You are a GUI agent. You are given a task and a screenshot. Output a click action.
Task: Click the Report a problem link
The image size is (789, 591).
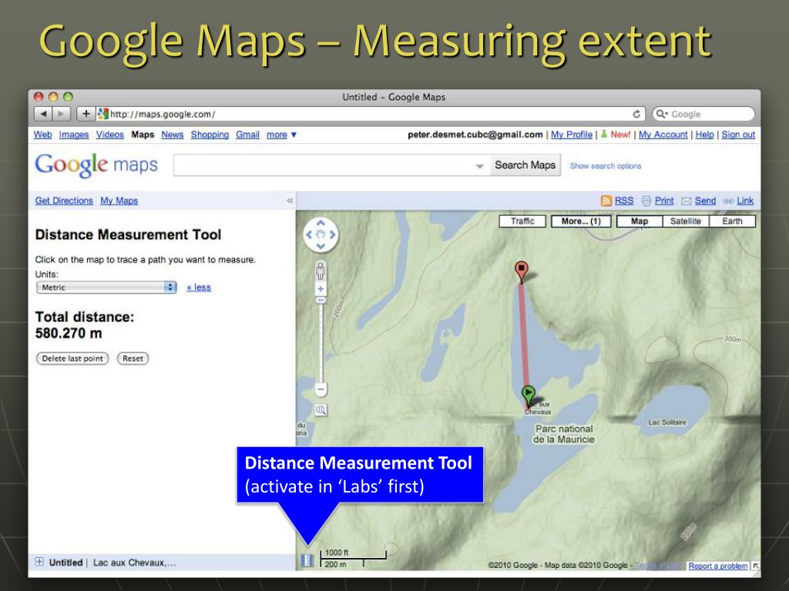tap(718, 566)
